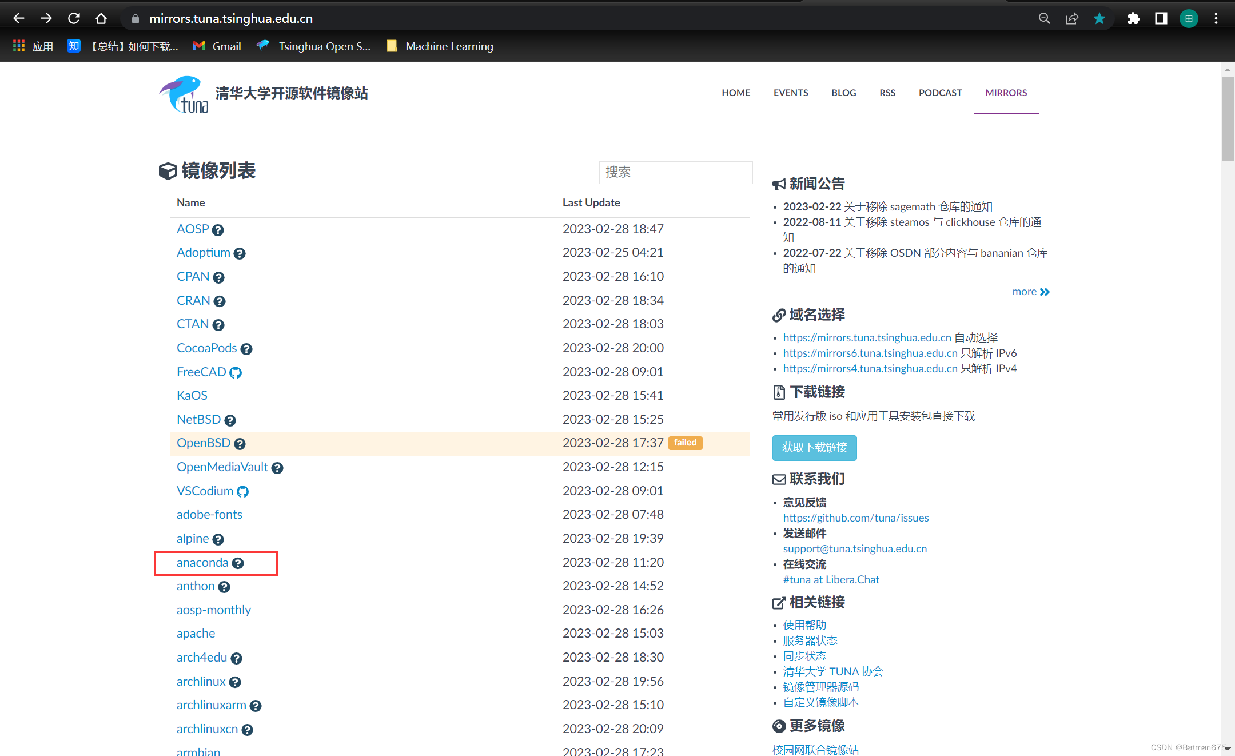Click the TUNA logo
The image size is (1235, 756).
point(184,94)
